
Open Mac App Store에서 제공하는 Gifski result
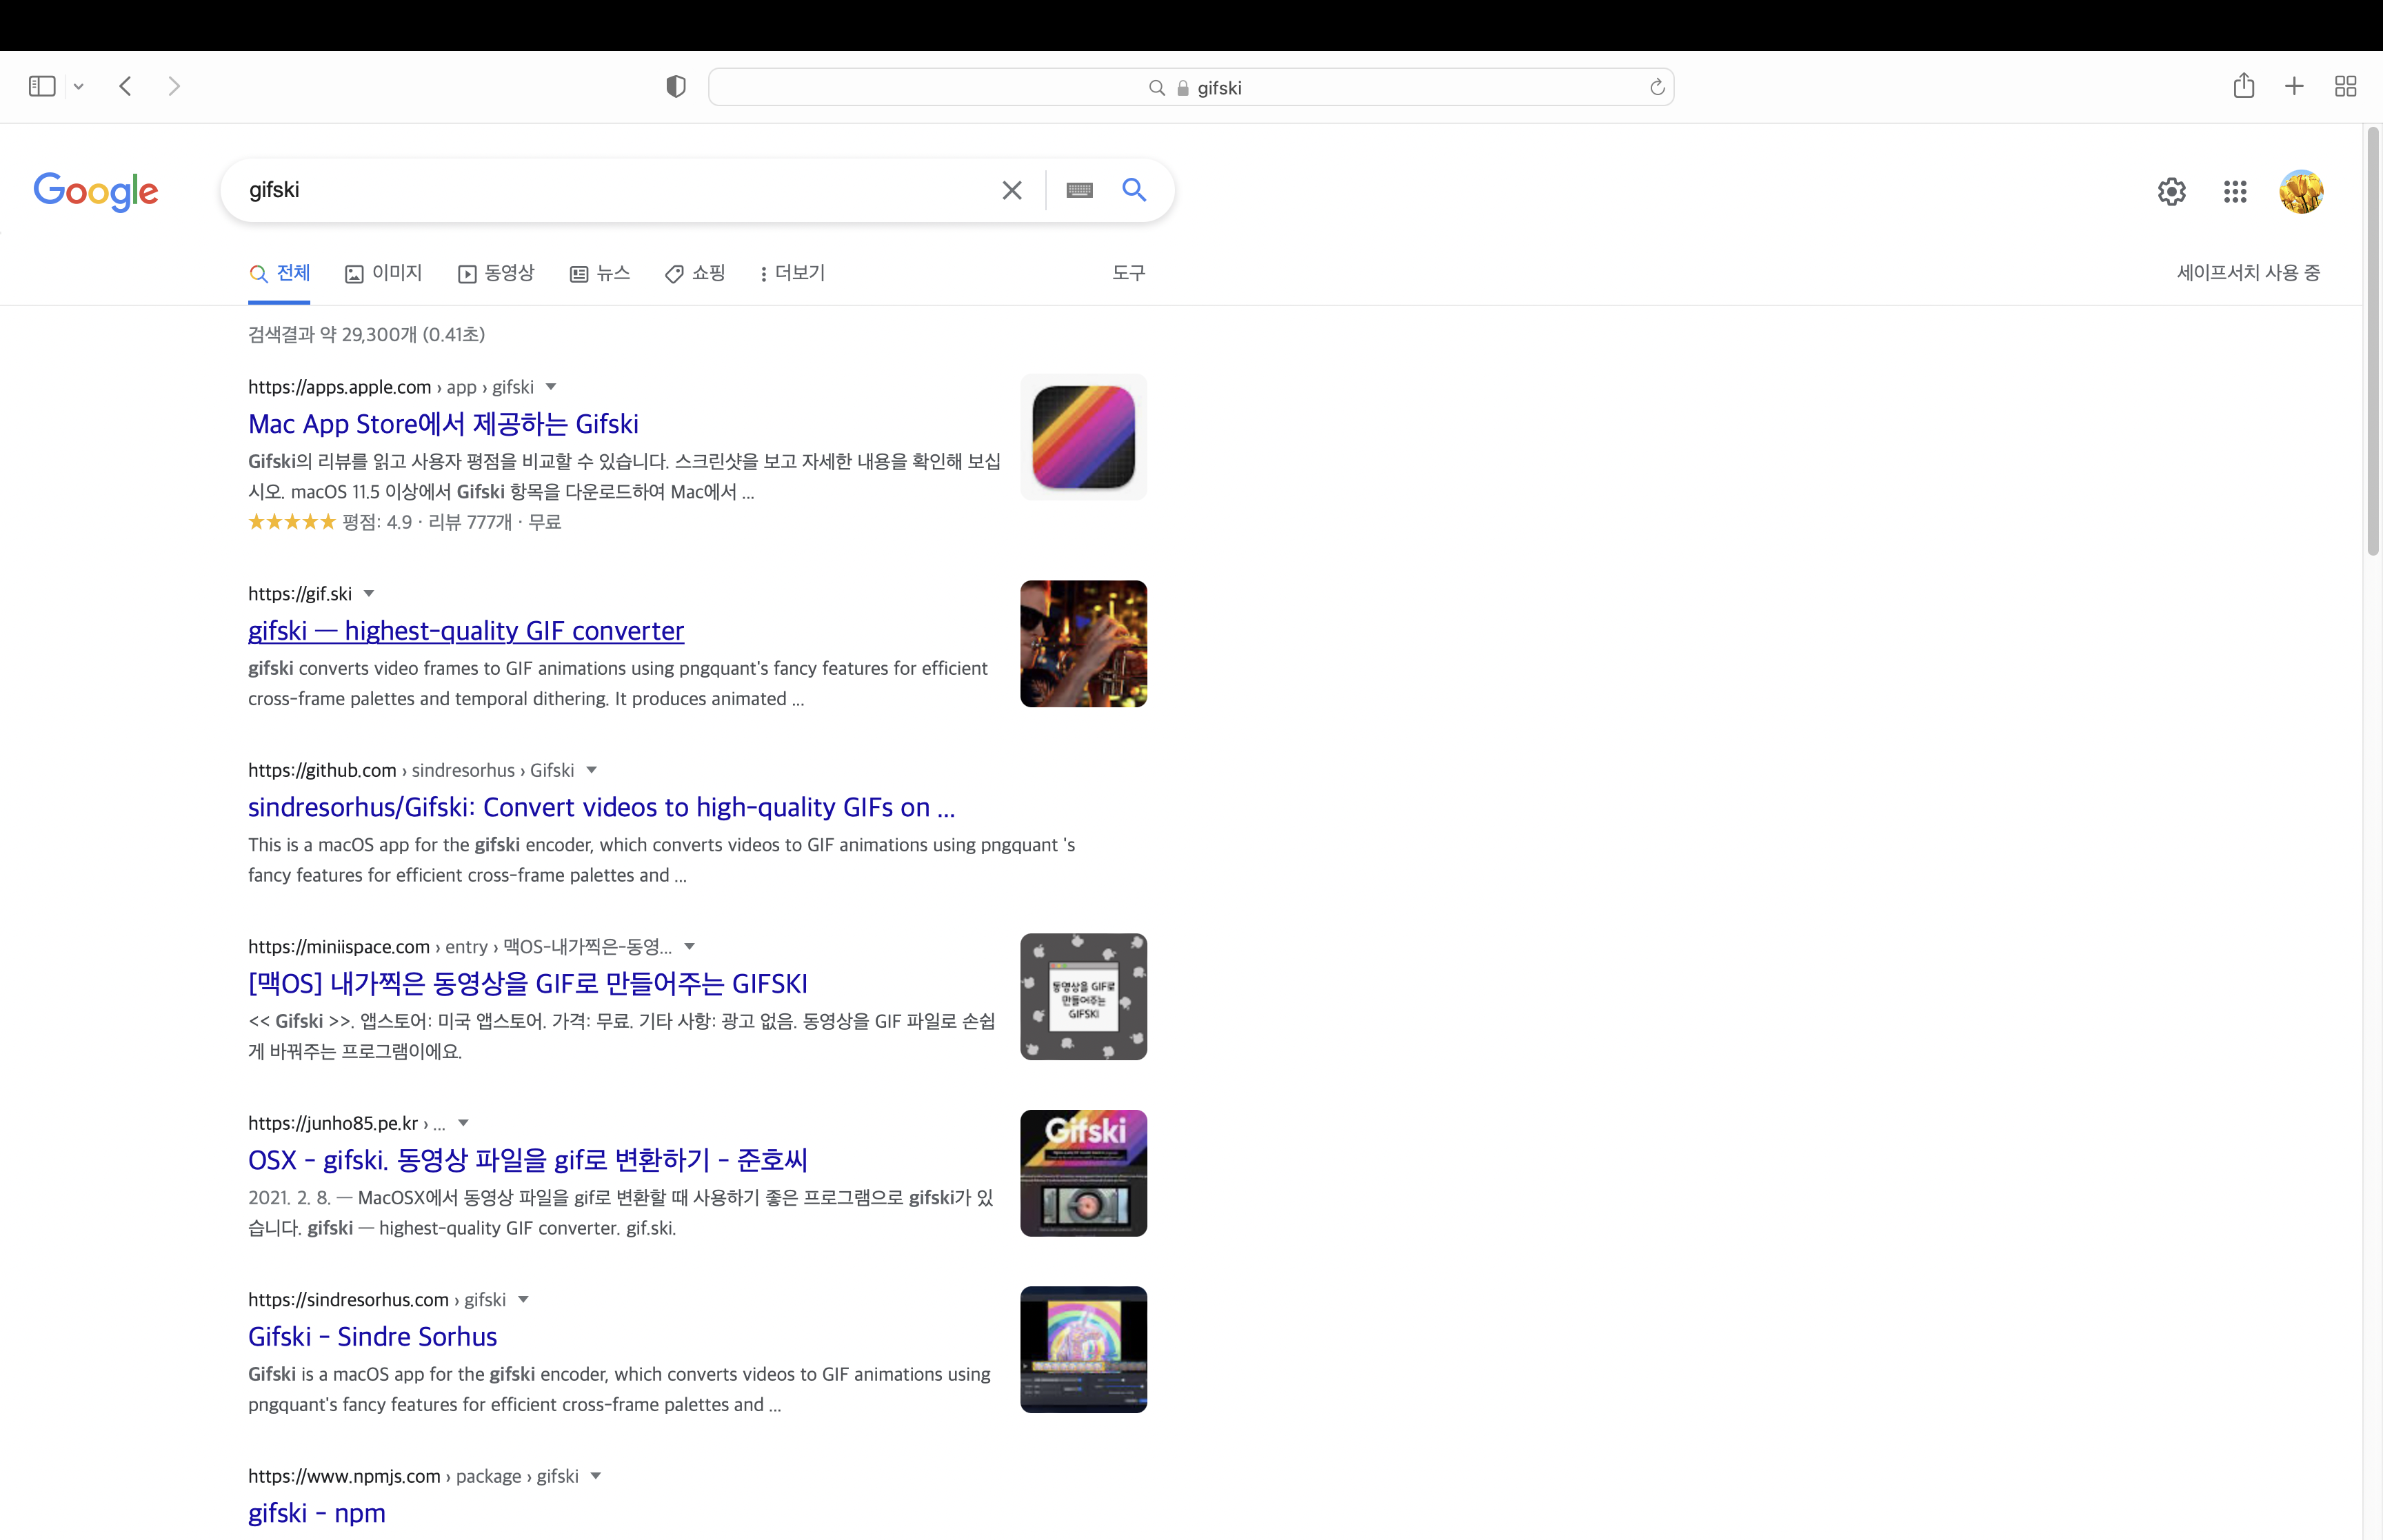tap(443, 424)
